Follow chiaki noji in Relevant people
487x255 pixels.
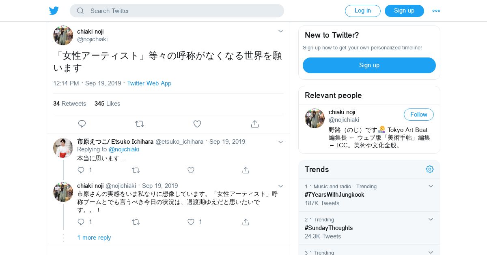418,115
